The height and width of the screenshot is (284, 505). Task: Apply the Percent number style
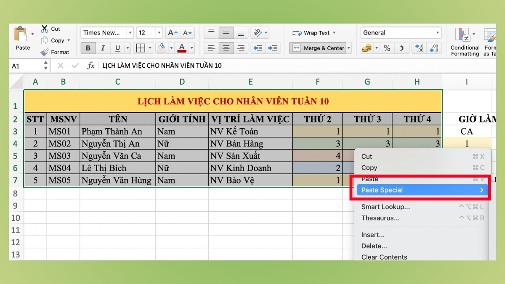(x=387, y=48)
